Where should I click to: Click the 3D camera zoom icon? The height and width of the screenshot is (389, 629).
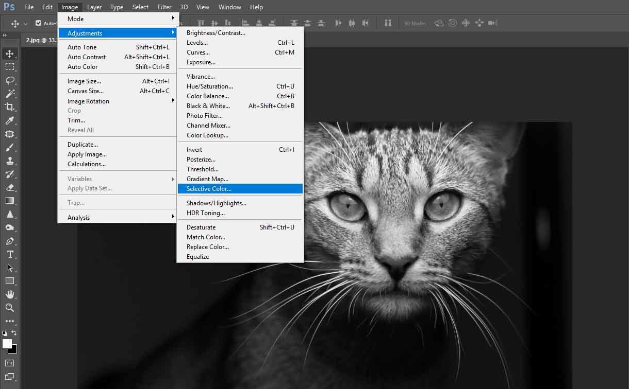(x=493, y=23)
